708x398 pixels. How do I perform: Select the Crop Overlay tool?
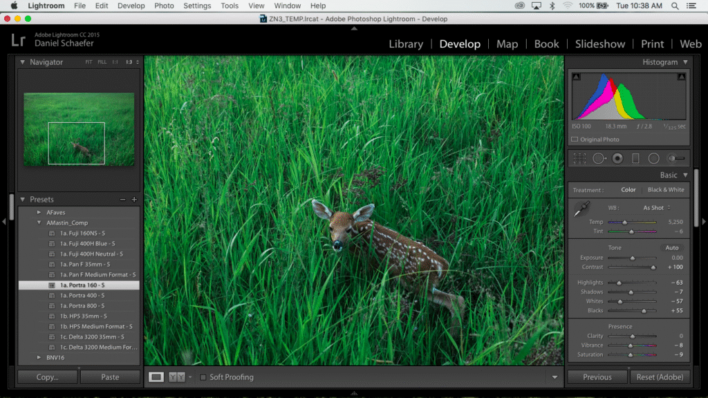(x=579, y=158)
